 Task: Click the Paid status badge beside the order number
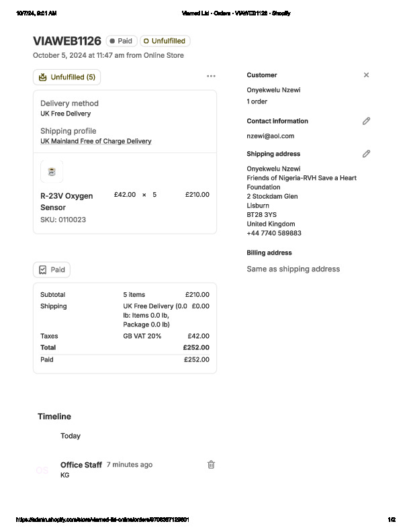121,41
